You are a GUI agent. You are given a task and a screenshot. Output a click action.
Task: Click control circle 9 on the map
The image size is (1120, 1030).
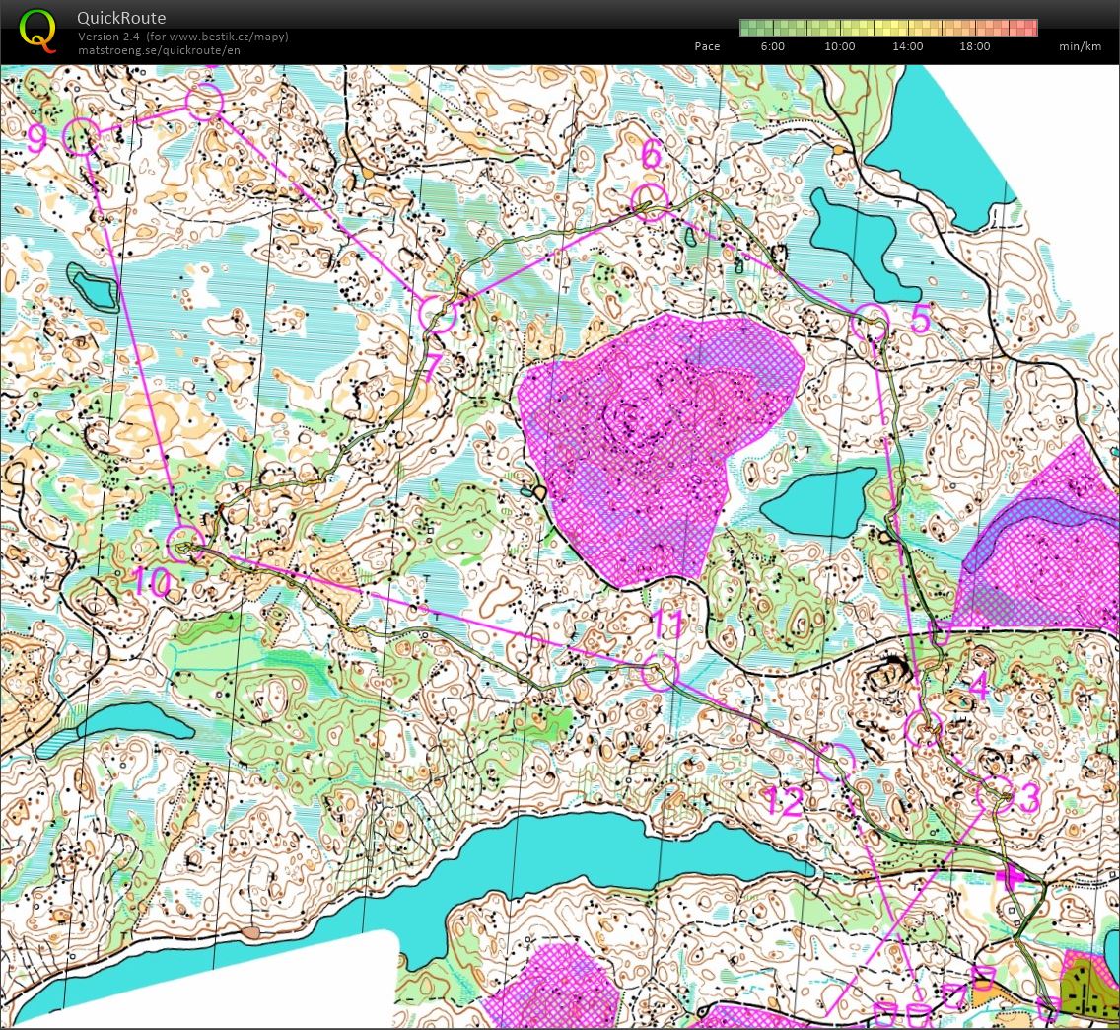[x=81, y=136]
